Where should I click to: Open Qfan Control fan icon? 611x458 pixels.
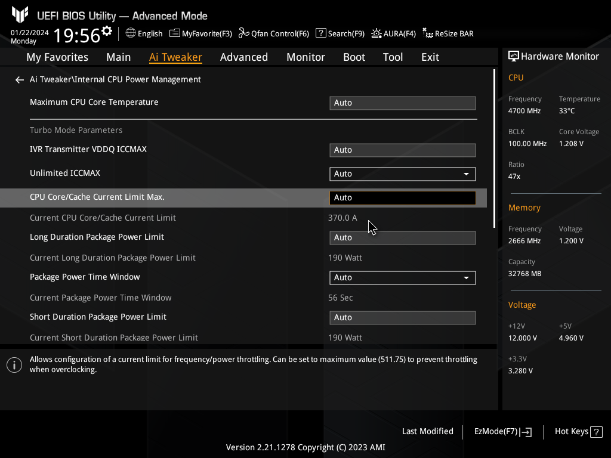tap(243, 33)
